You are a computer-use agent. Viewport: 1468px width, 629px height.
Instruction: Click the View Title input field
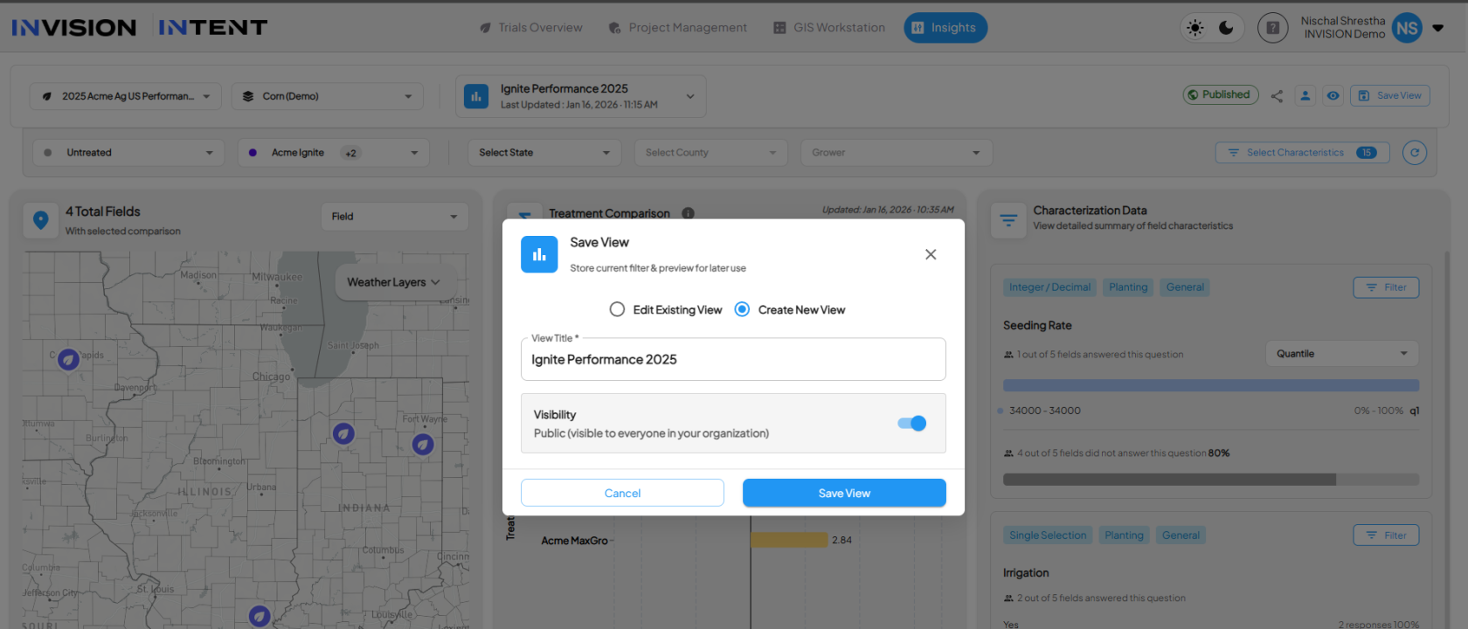tap(732, 360)
